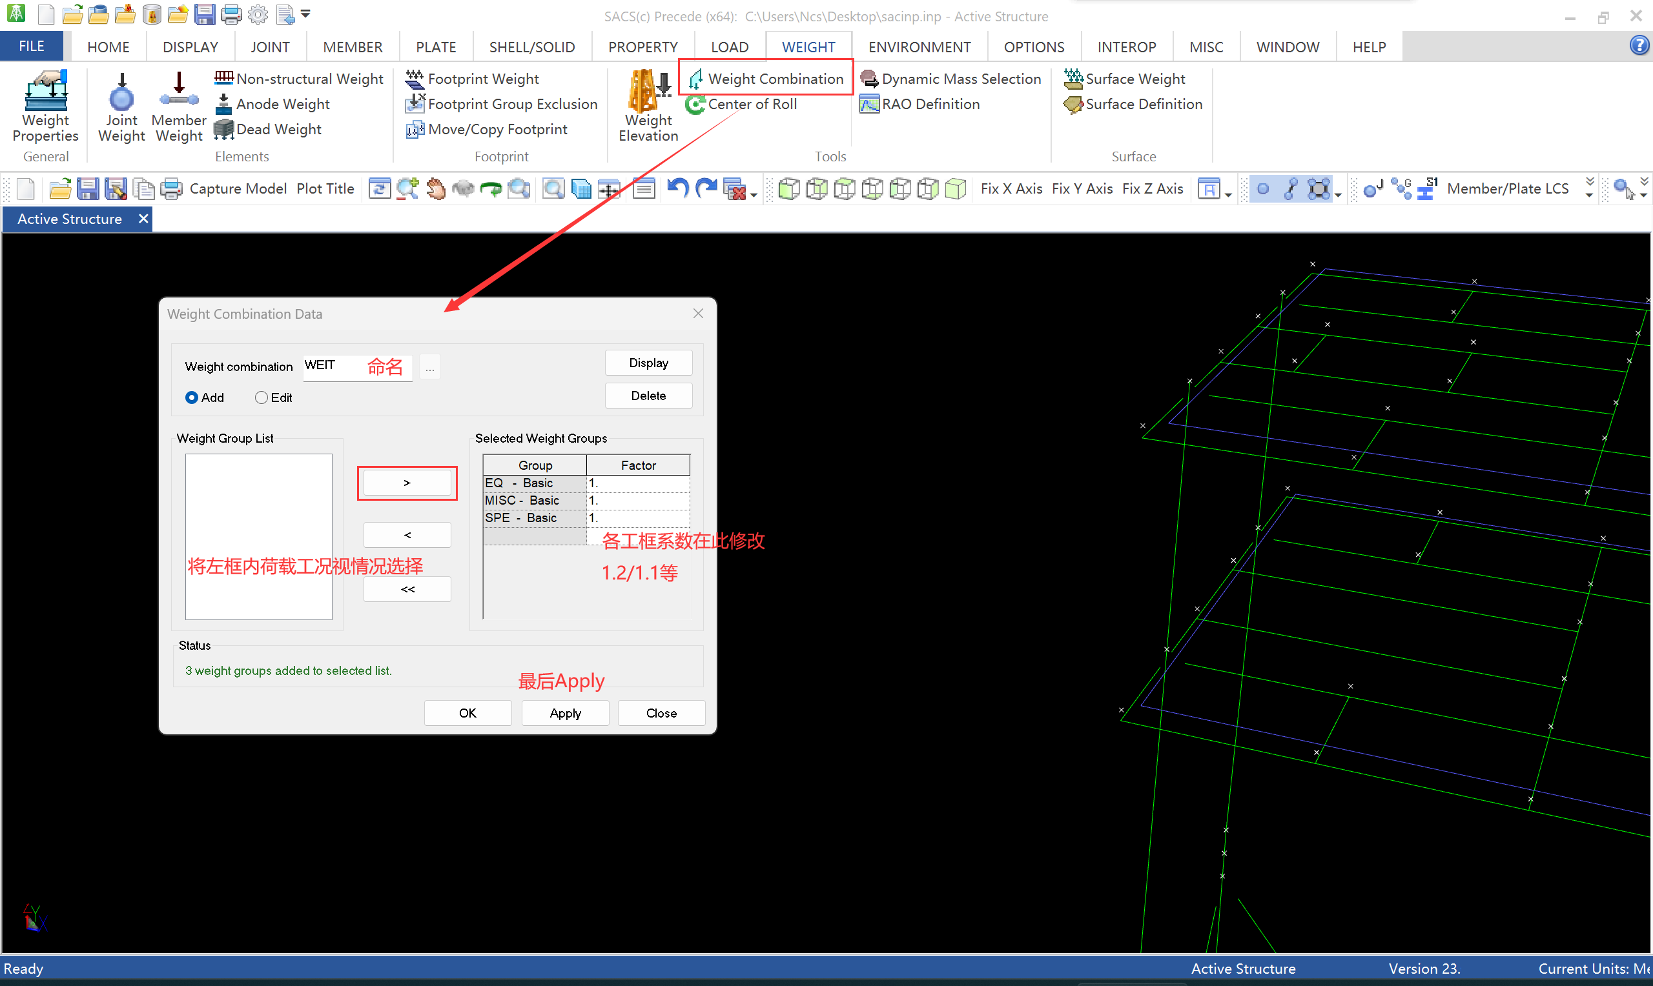Switch to the ENVIRONMENT ribbon tab
The width and height of the screenshot is (1653, 986).
pos(919,47)
